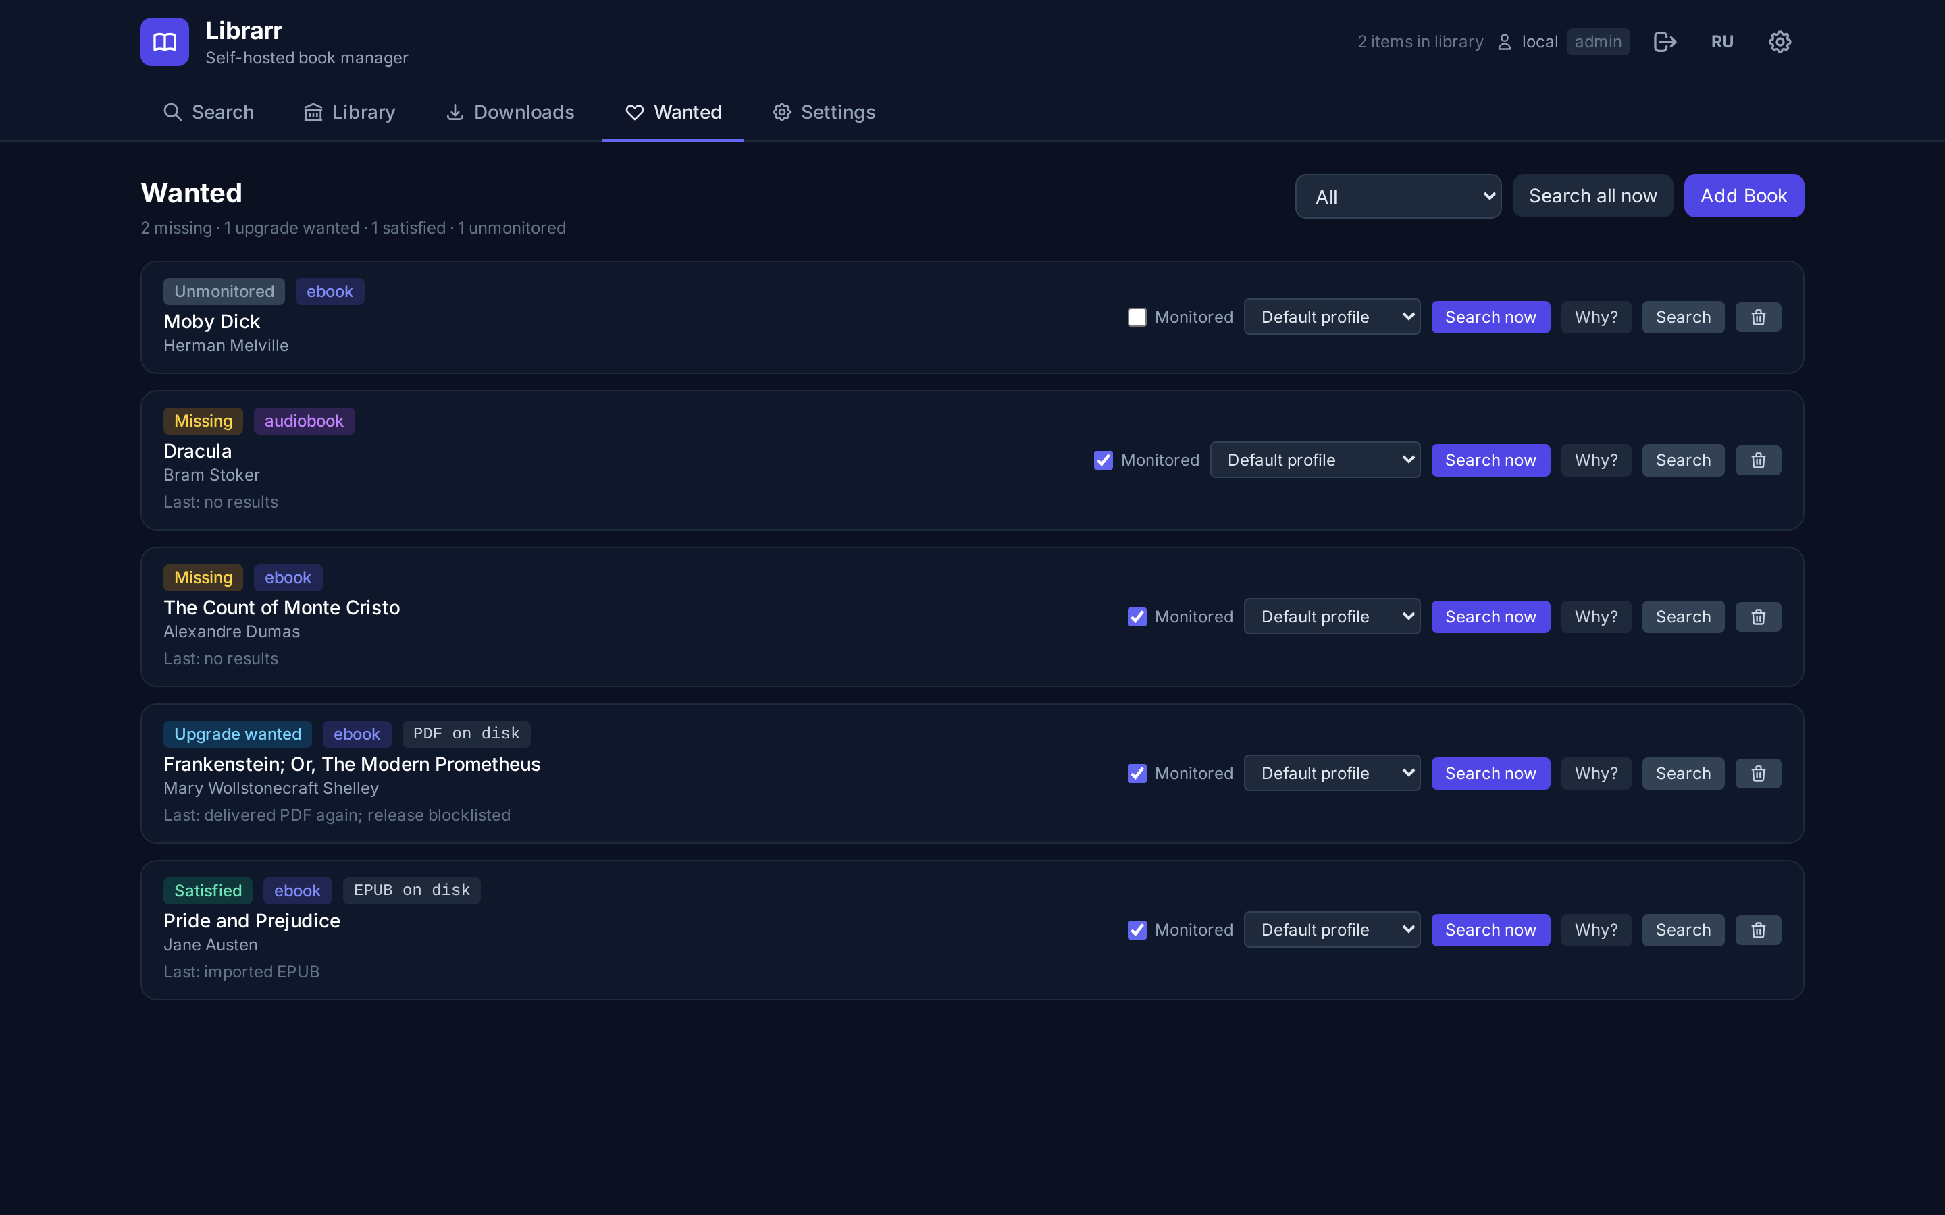Click the Add Book button
This screenshot has height=1215, width=1945.
1743,196
